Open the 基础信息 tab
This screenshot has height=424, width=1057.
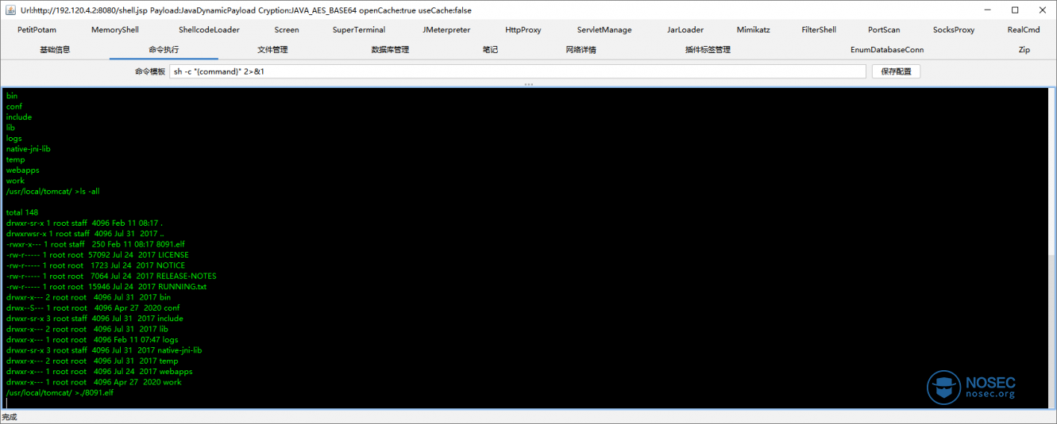click(x=55, y=49)
